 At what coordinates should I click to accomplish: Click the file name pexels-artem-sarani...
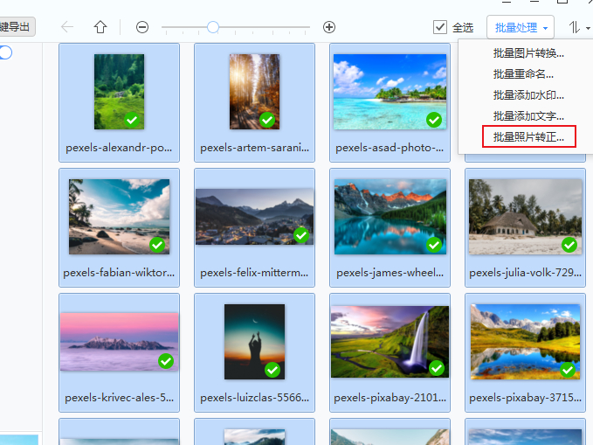pyautogui.click(x=254, y=148)
